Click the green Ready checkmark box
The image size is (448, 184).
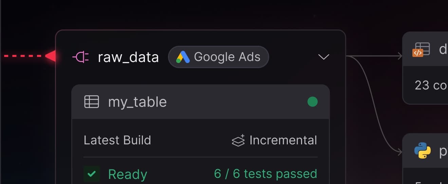[92, 174]
